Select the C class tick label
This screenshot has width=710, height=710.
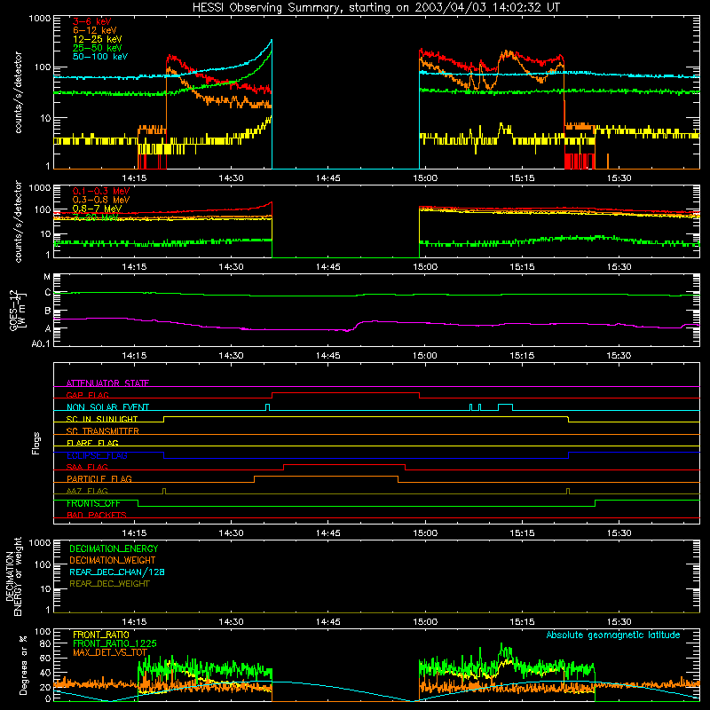[48, 293]
